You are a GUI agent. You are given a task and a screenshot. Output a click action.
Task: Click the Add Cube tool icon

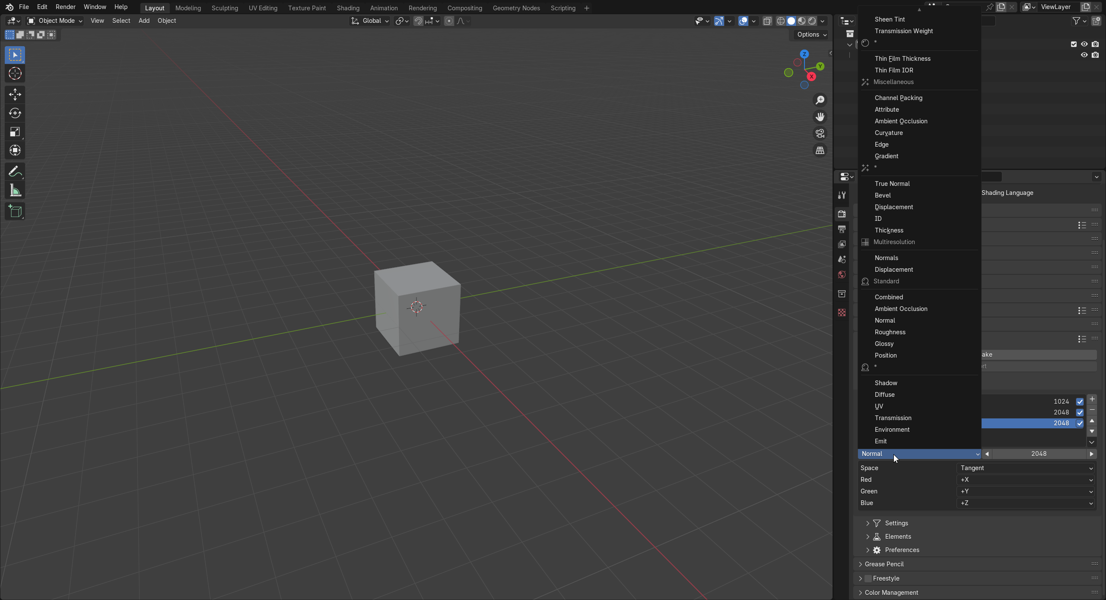coord(15,211)
